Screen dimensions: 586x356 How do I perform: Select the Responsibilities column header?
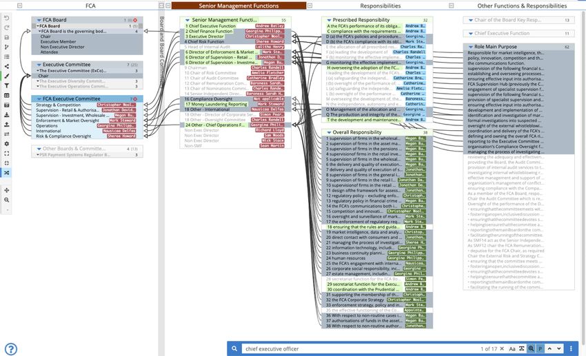tap(381, 6)
